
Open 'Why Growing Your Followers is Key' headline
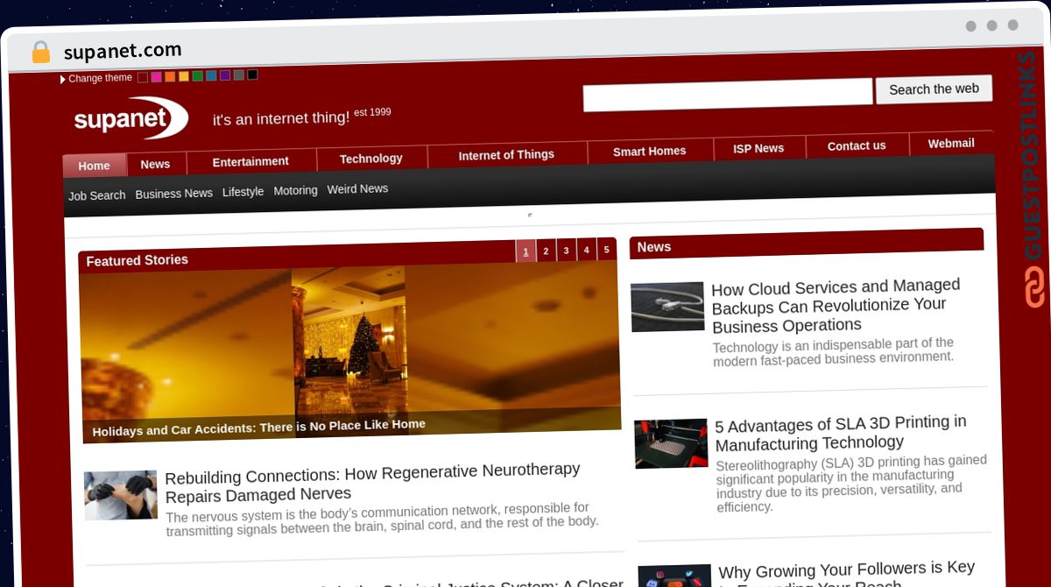tap(847, 574)
